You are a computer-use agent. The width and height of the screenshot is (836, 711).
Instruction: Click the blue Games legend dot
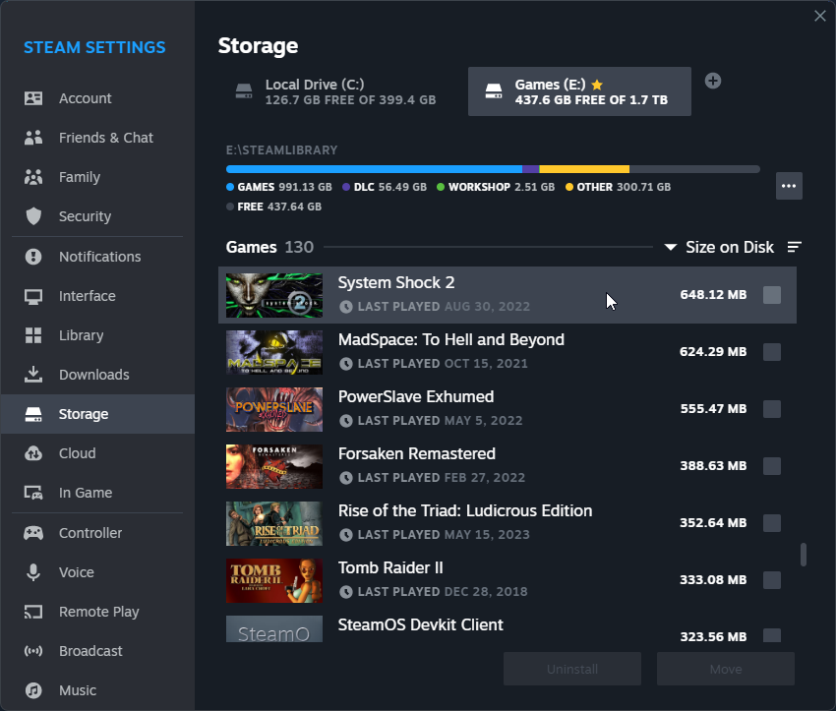point(230,187)
